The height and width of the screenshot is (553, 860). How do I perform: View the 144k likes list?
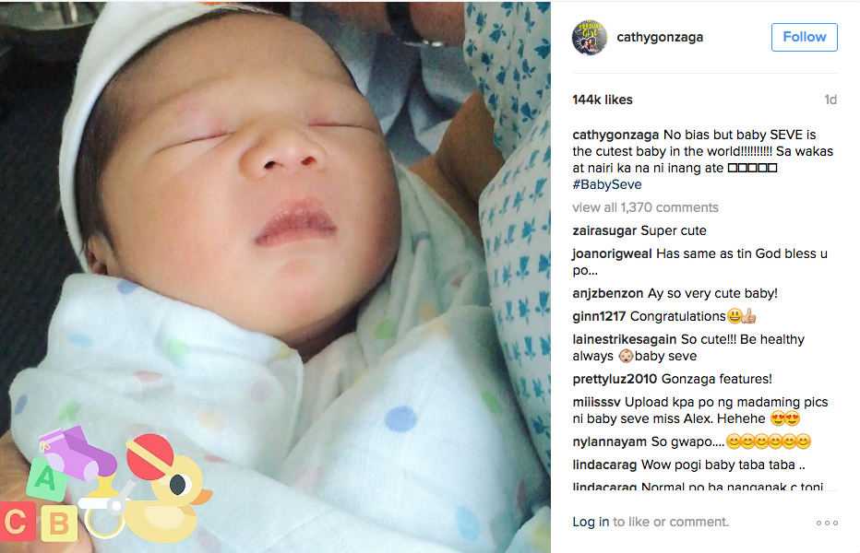[x=603, y=100]
